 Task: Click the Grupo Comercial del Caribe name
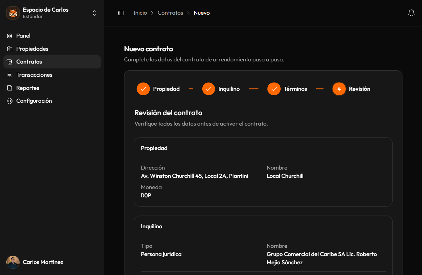click(x=322, y=258)
